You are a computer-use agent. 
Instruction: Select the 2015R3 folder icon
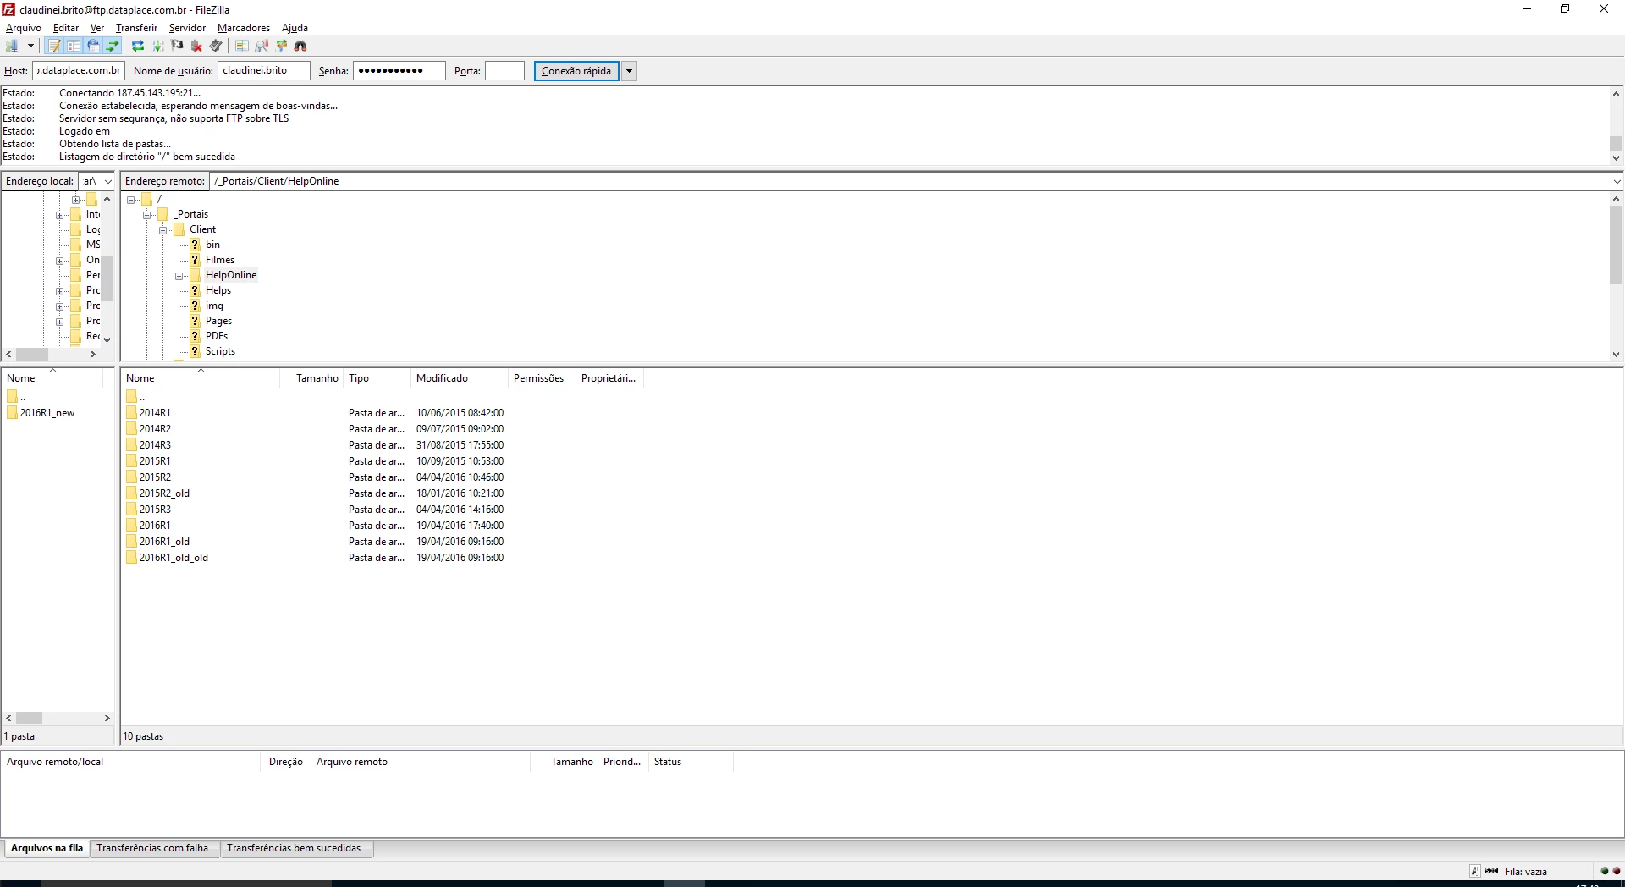tap(131, 510)
